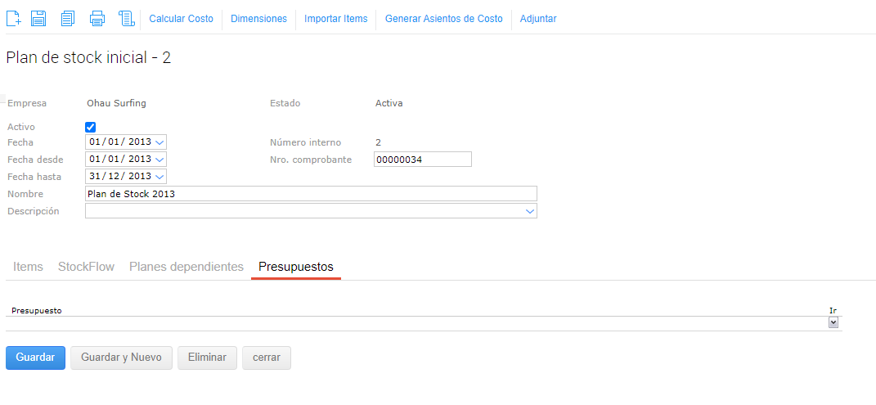Switch to the StockFlow tab
The image size is (876, 405).
(86, 267)
